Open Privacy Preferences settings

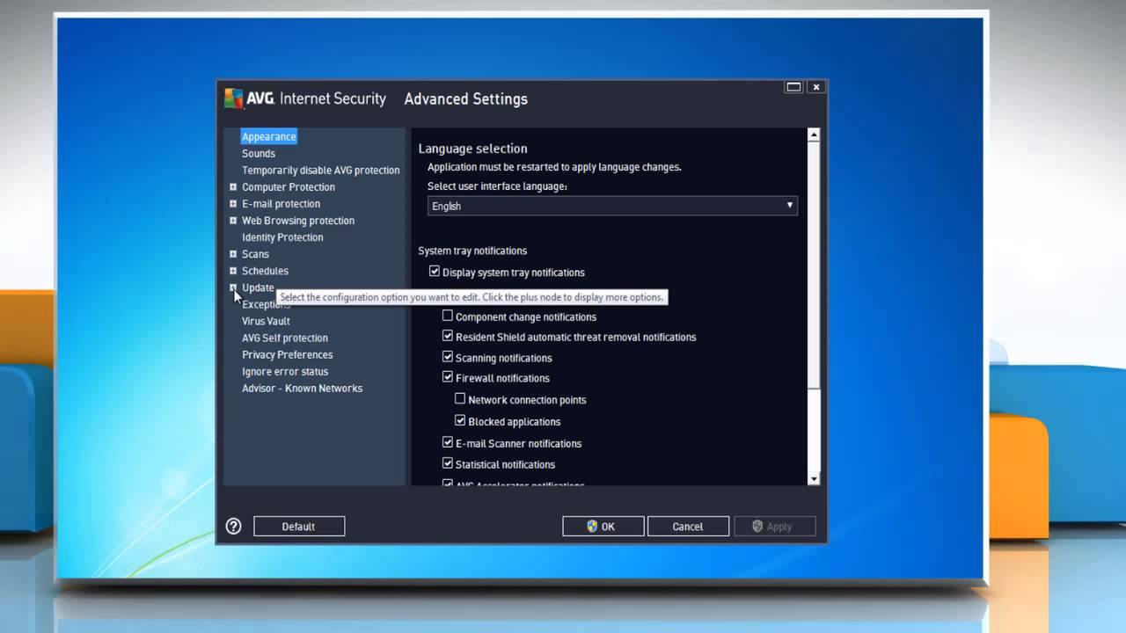[288, 354]
